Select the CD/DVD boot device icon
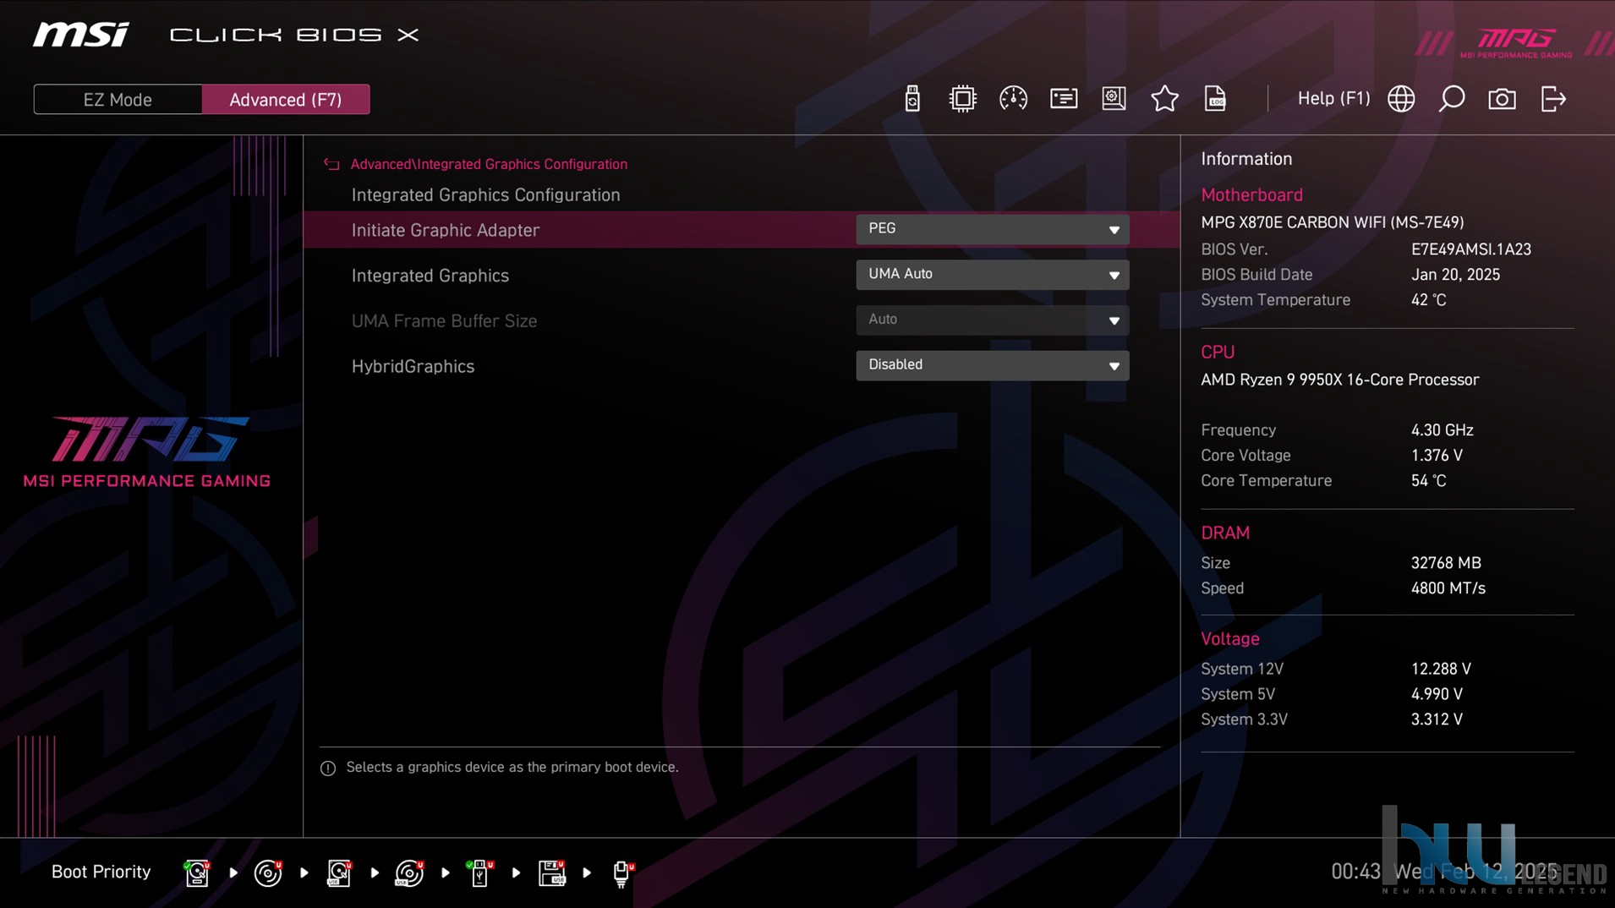Image resolution: width=1615 pixels, height=908 pixels. [x=268, y=872]
